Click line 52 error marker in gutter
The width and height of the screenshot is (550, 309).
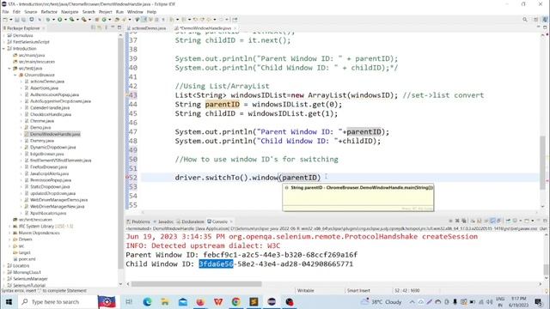click(127, 178)
